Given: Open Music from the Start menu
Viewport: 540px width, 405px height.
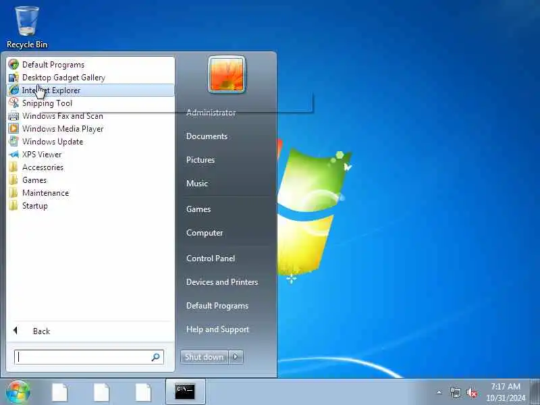Looking at the screenshot, I should (197, 183).
